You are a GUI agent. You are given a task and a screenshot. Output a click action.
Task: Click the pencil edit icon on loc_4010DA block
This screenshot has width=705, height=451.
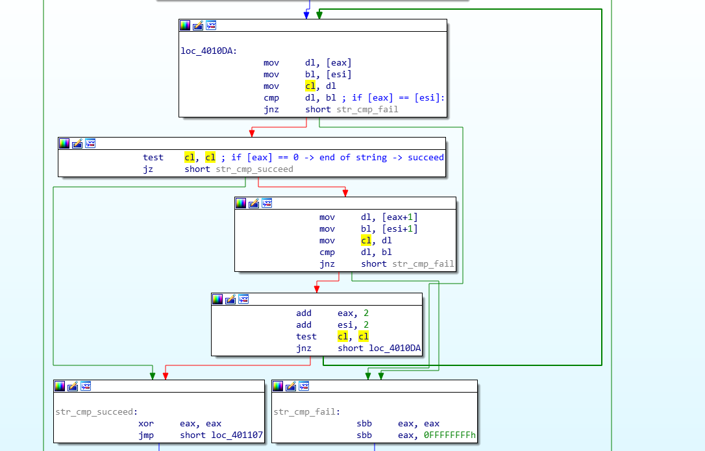pyautogui.click(x=198, y=25)
